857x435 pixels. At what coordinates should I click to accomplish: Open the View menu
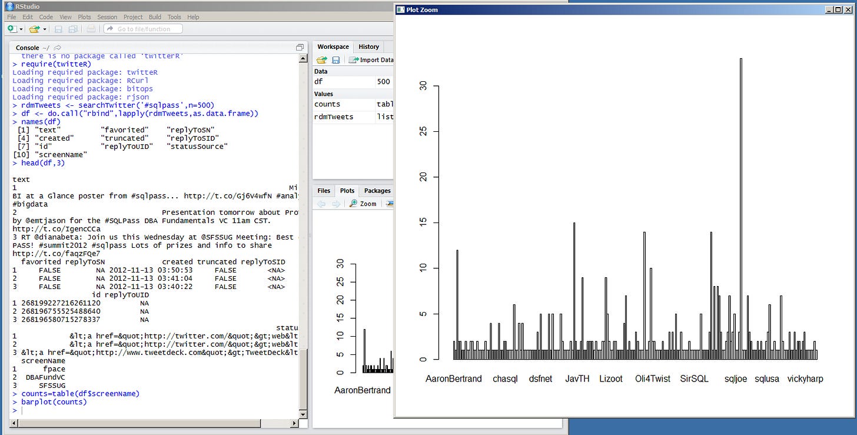[65, 17]
